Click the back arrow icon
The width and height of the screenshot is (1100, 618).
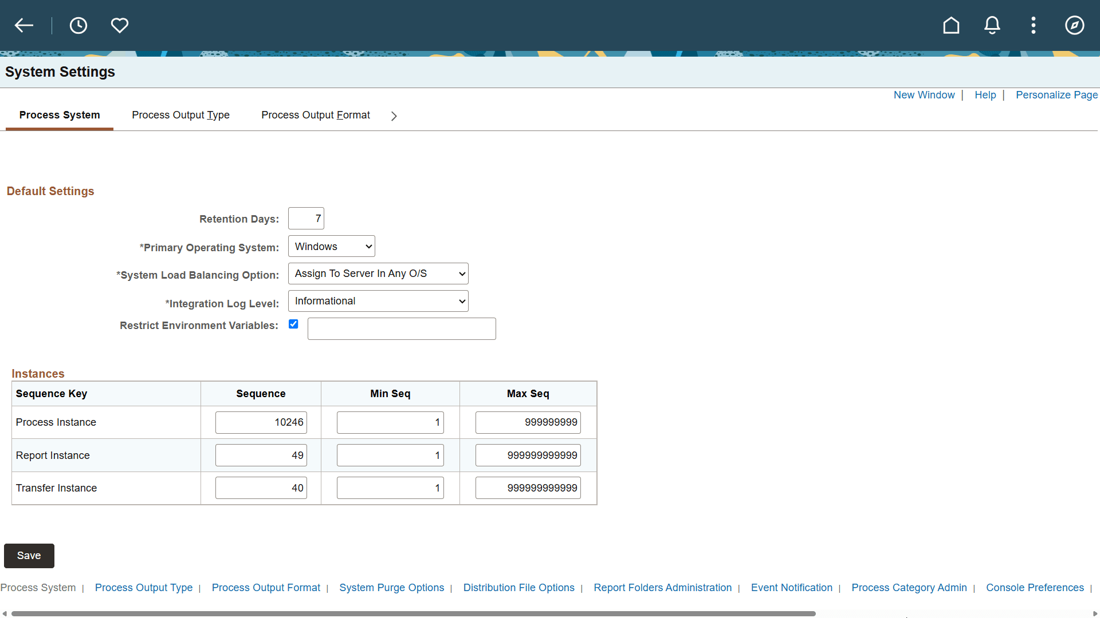click(x=24, y=25)
